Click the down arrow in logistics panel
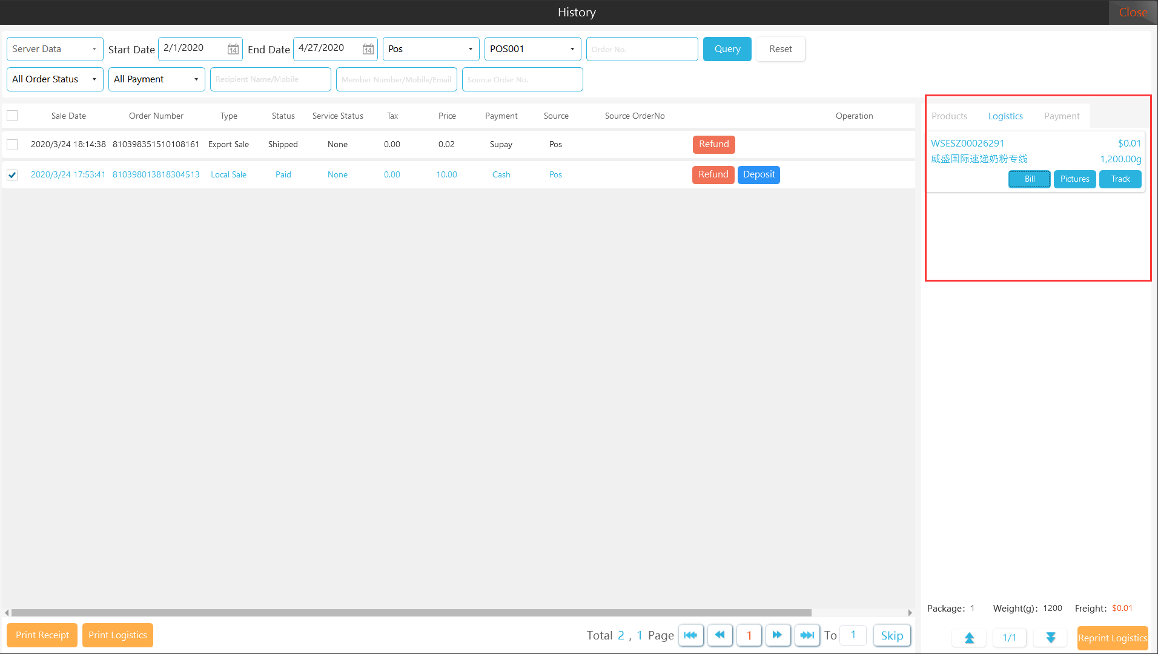The height and width of the screenshot is (654, 1158). click(1051, 638)
